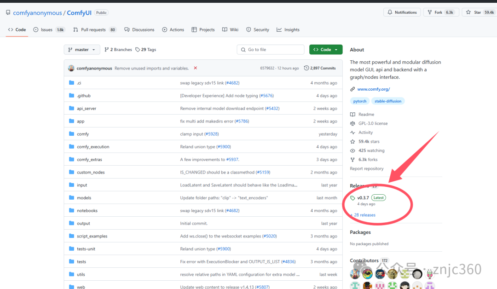Screen dimensions: 497x289
Task: Click the api_server folder icon
Action: coord(72,108)
